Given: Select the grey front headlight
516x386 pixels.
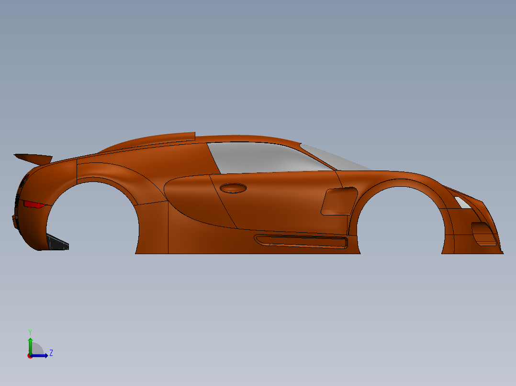Looking at the screenshot, I should click(462, 203).
